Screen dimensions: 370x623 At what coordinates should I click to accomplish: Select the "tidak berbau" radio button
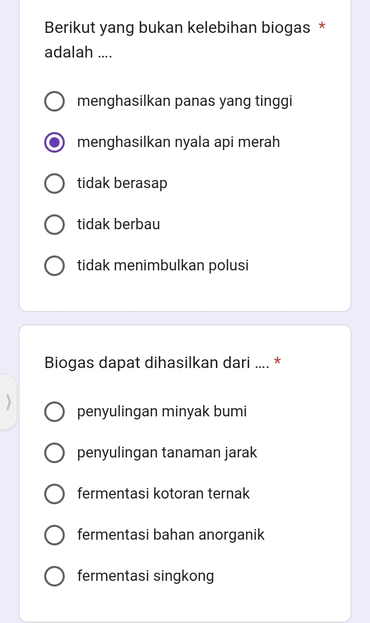click(54, 225)
